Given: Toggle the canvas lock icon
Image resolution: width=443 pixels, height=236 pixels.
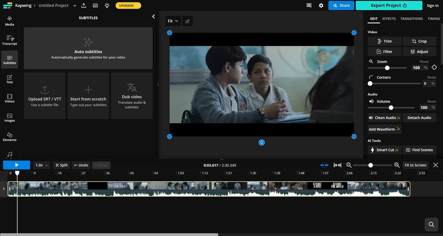Looking at the screenshot, I should pos(187,21).
